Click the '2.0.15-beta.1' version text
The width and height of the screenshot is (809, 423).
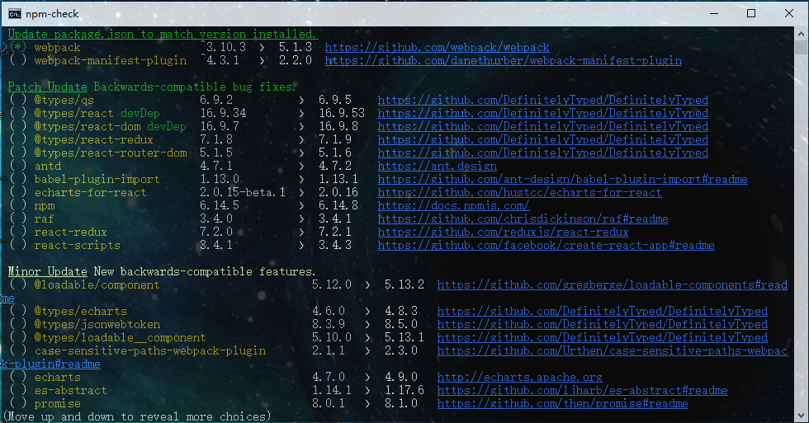[243, 192]
